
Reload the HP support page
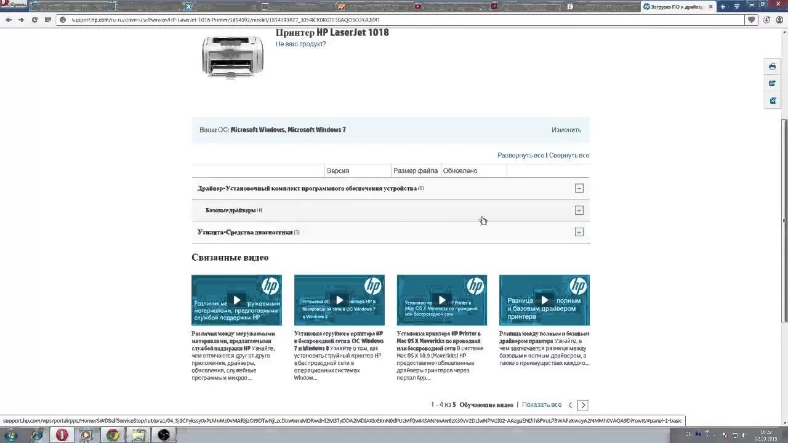pyautogui.click(x=34, y=20)
